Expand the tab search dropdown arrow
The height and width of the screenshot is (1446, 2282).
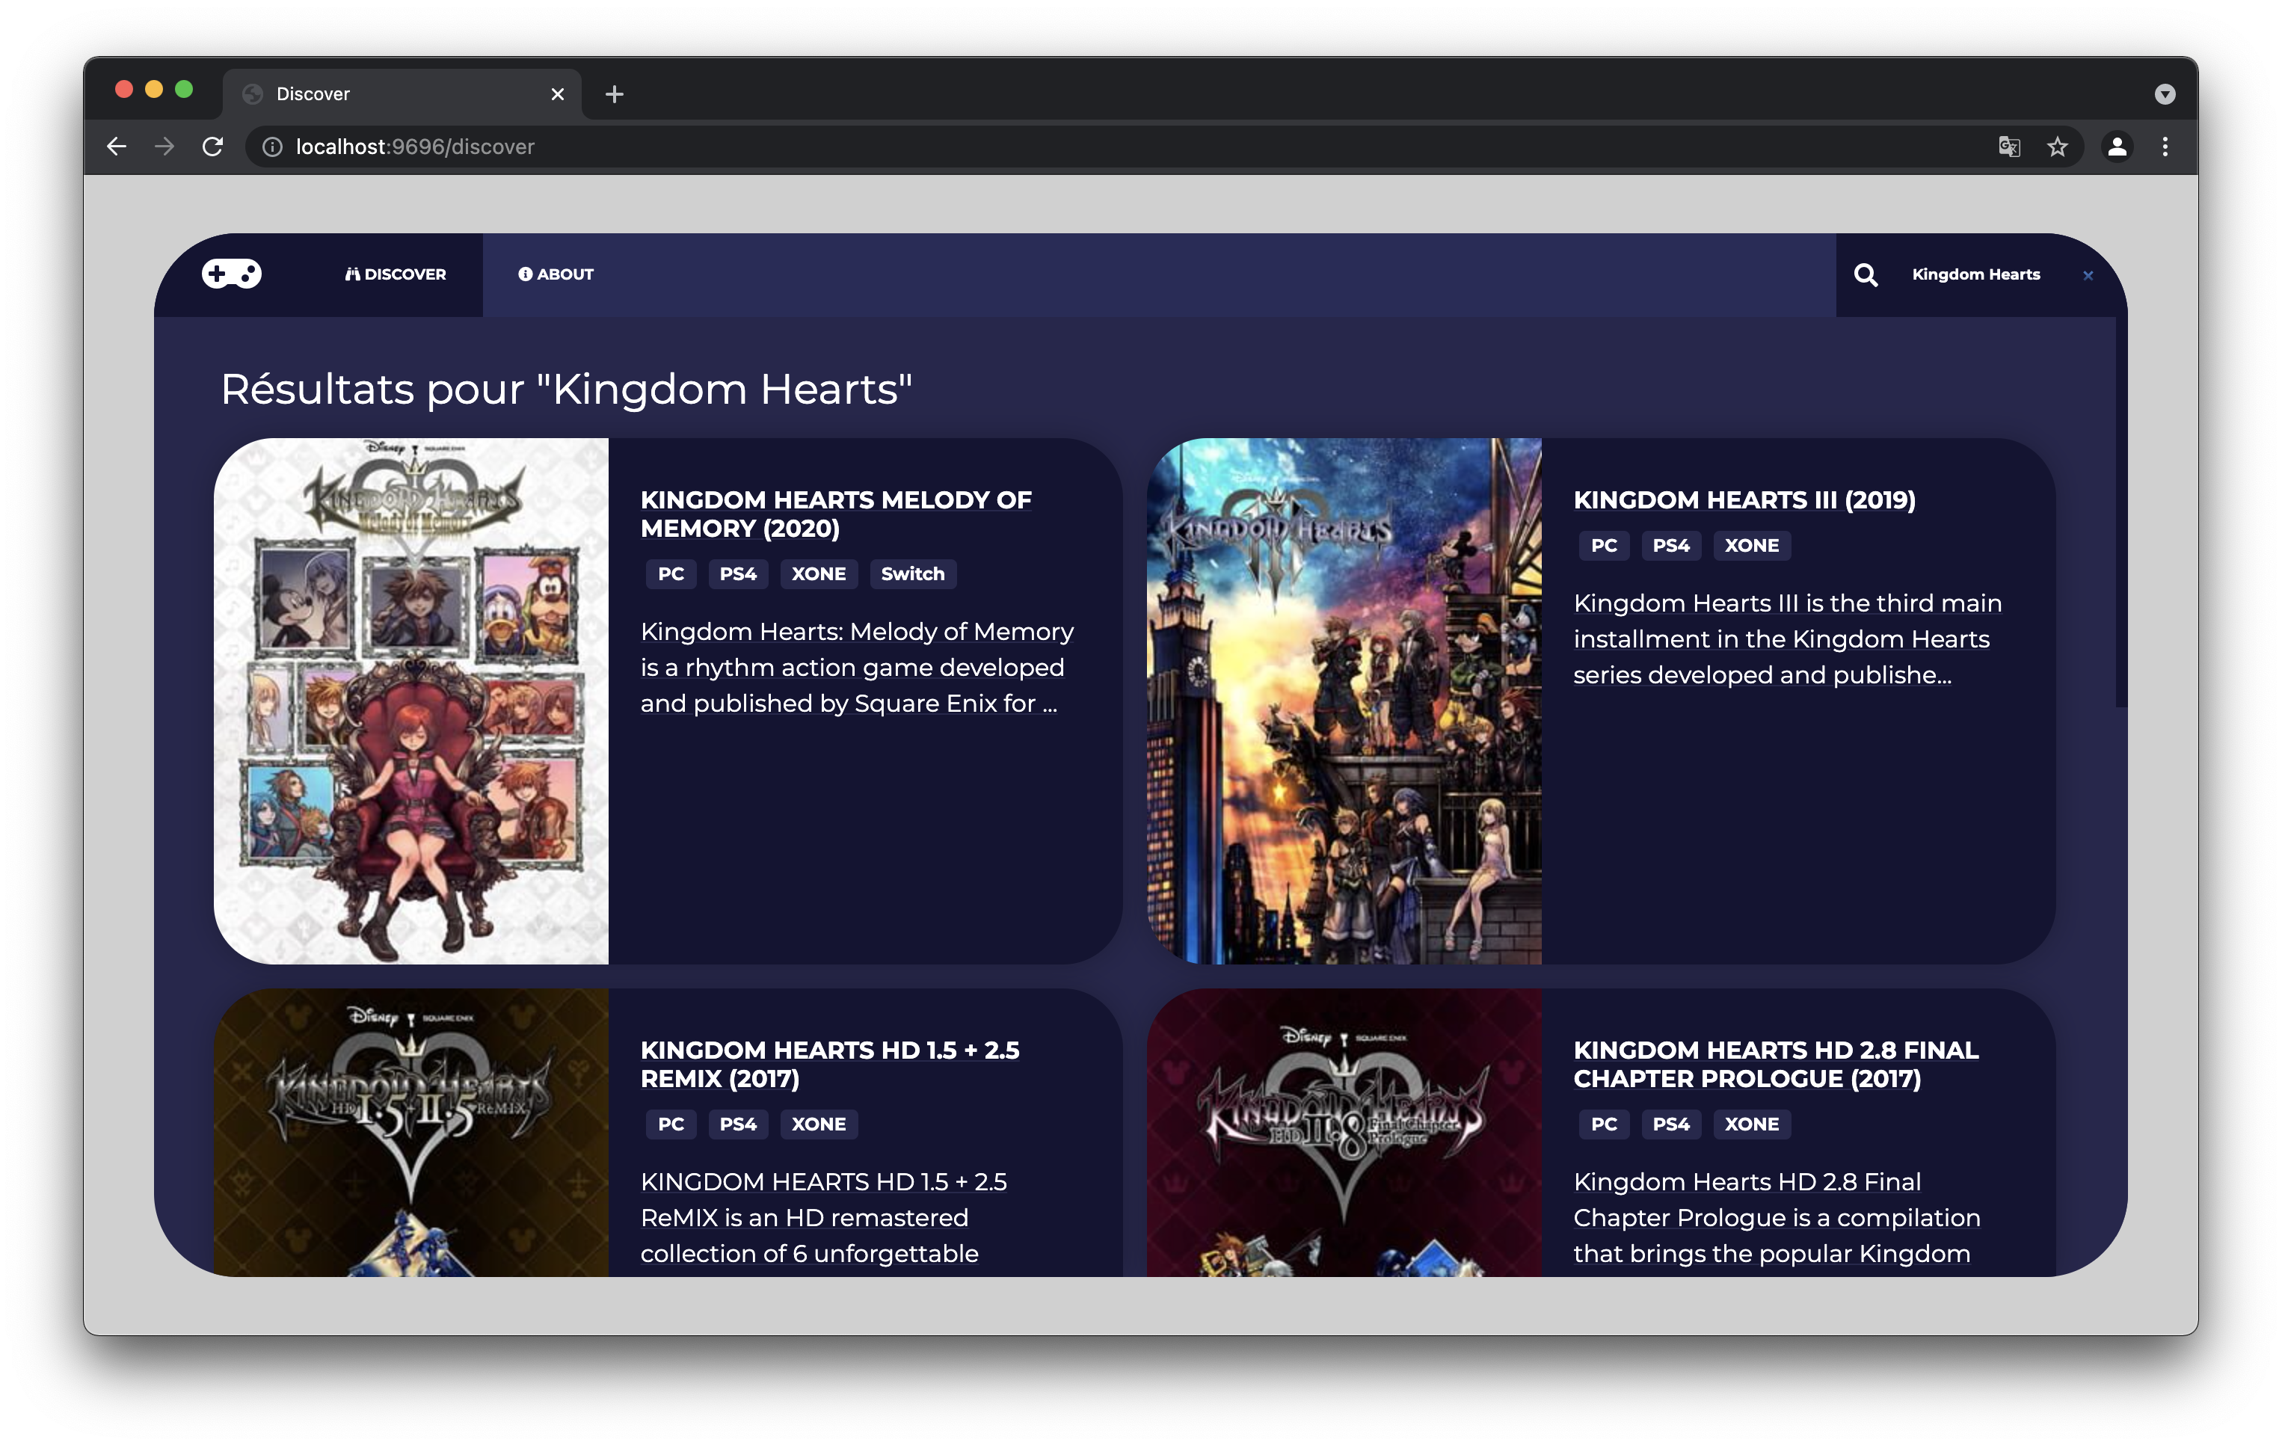2165,93
